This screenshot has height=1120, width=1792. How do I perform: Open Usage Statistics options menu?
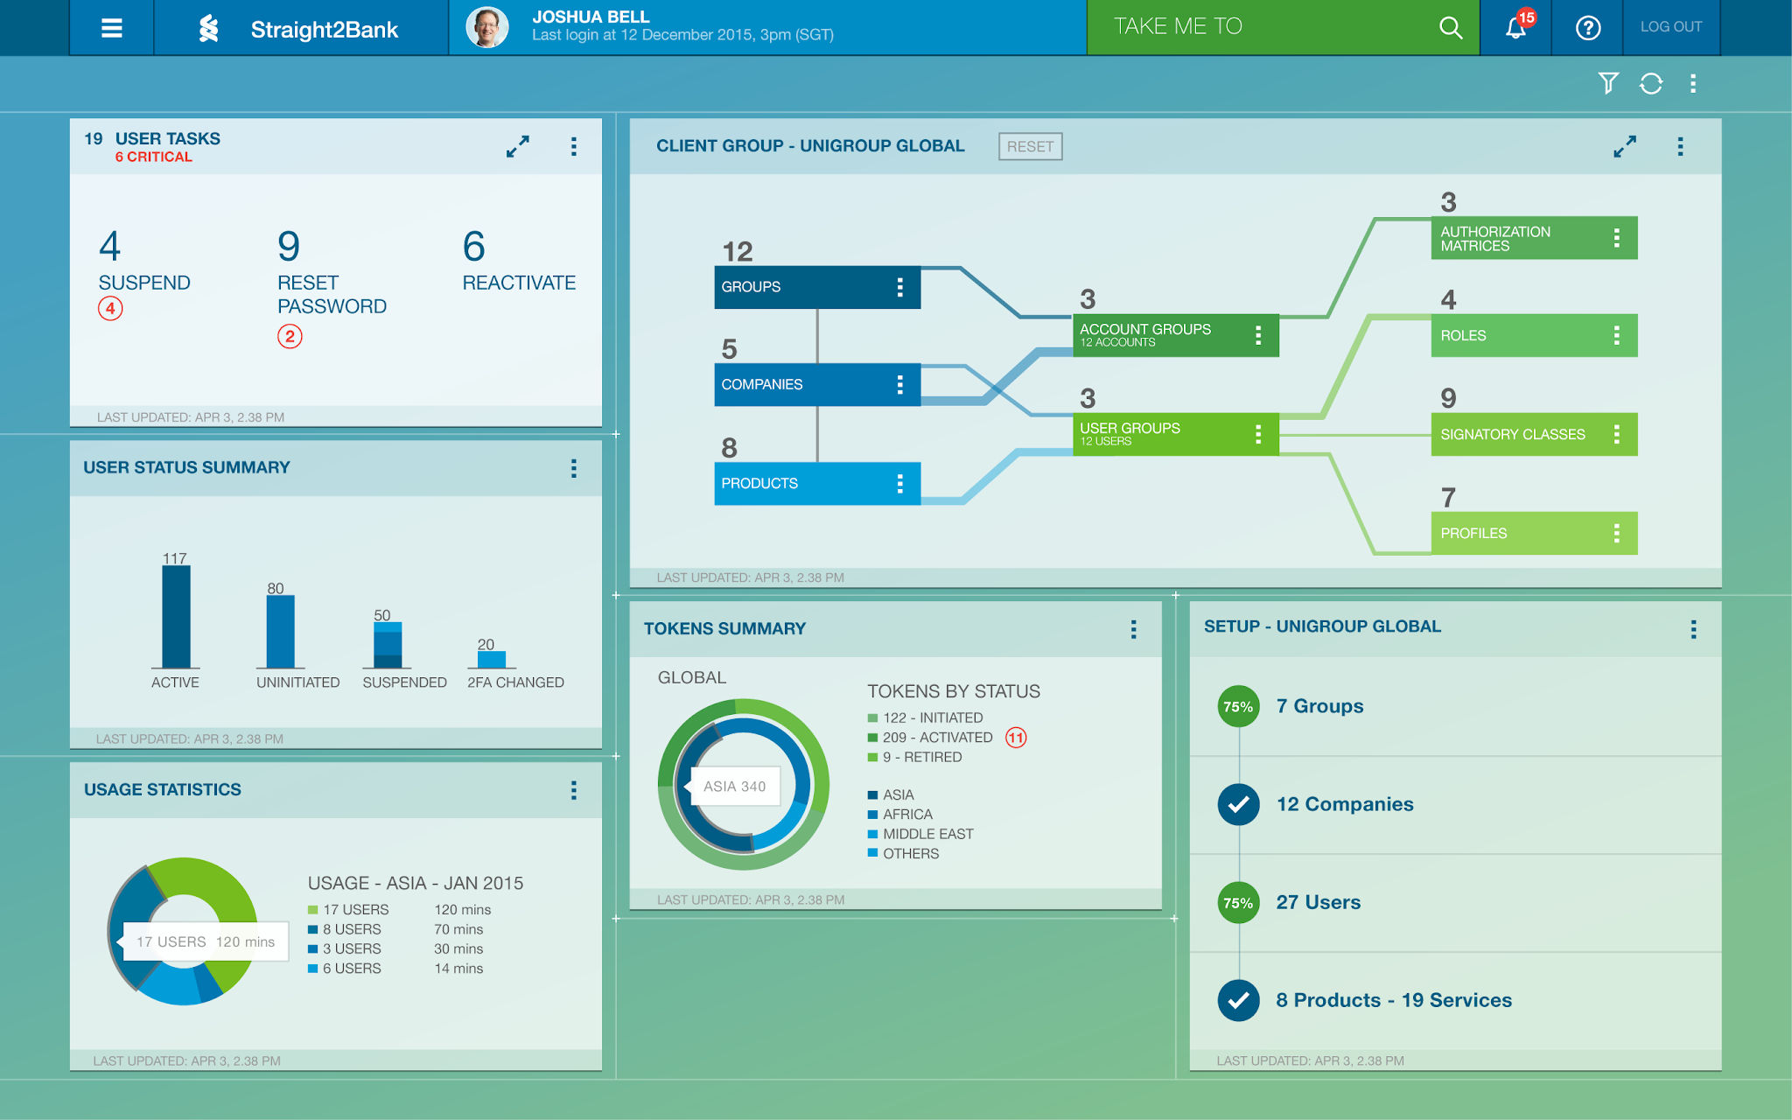tap(574, 790)
